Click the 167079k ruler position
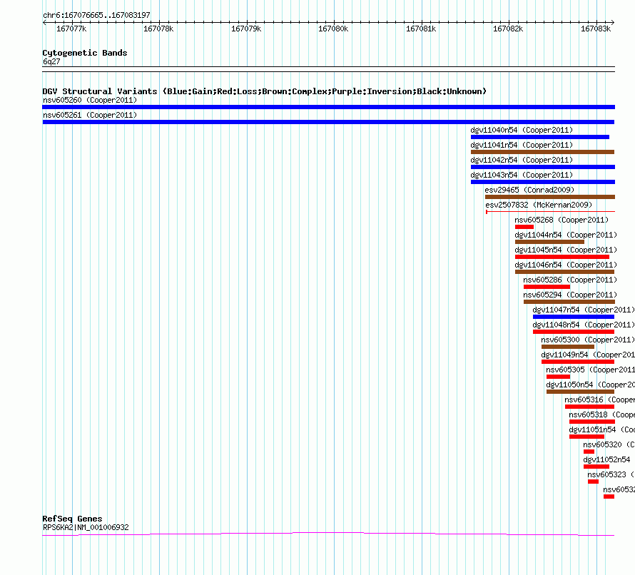Image resolution: width=635 pixels, height=575 pixels. click(x=246, y=29)
